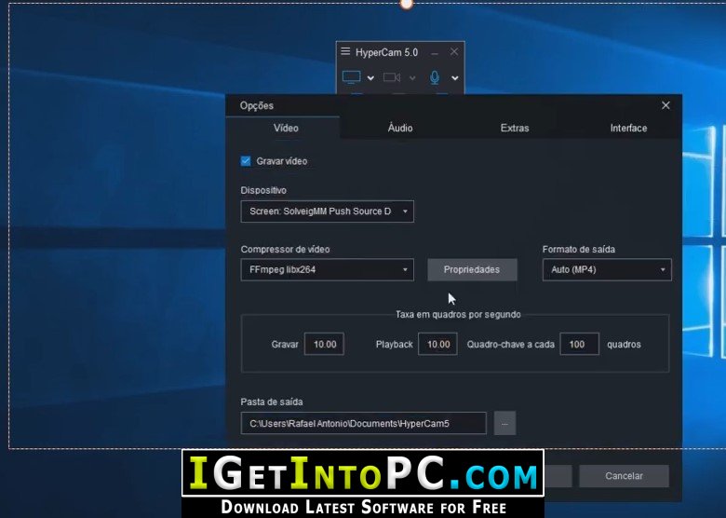Toggle the webcam camera icon
This screenshot has width=726, height=518.
(x=392, y=77)
